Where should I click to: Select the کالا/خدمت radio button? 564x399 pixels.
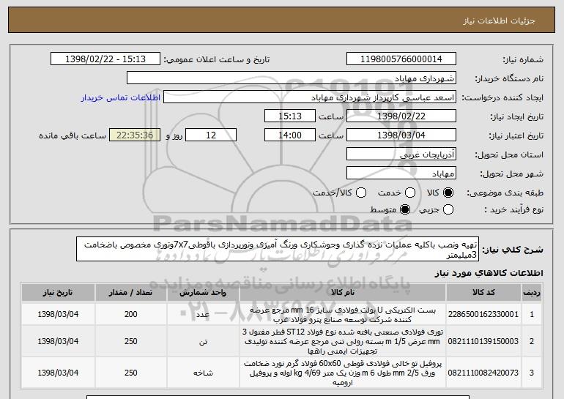pyautogui.click(x=361, y=193)
